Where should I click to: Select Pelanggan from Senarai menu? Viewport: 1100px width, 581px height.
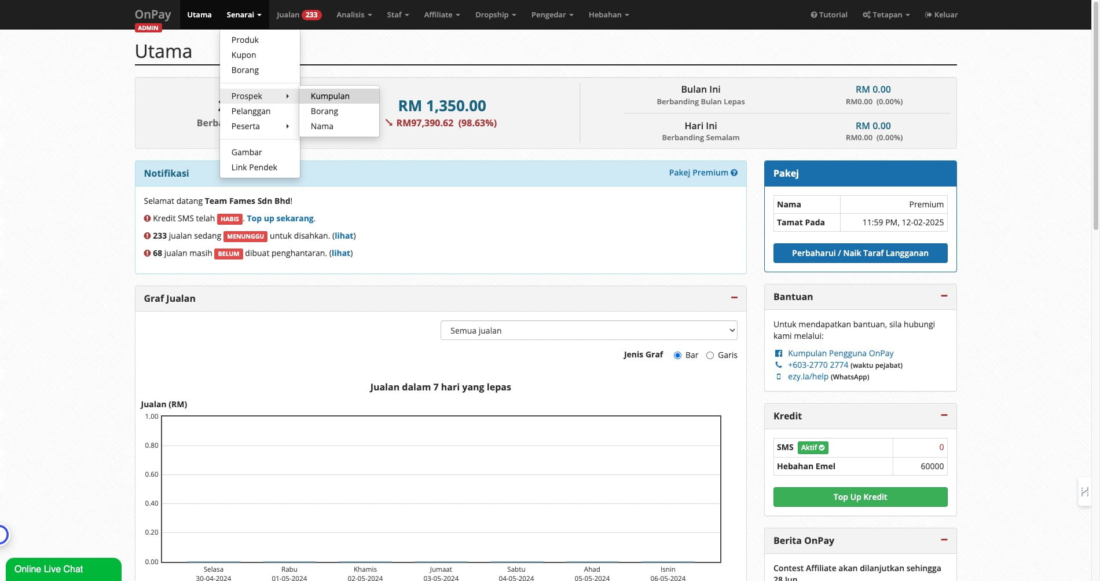[x=260, y=111]
